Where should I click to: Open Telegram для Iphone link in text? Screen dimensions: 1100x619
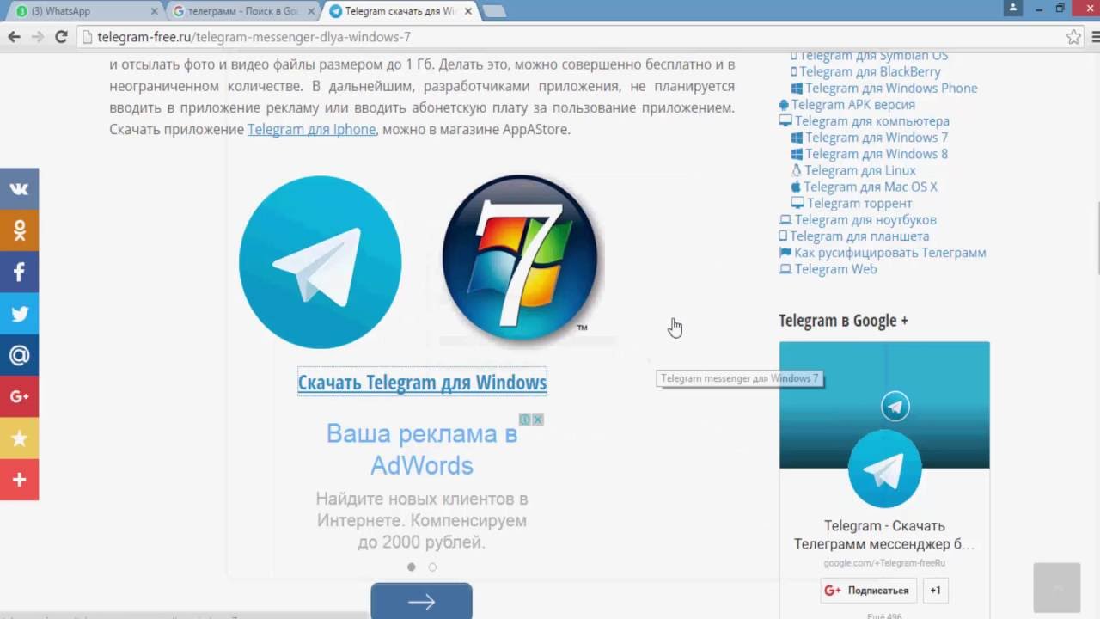pyautogui.click(x=311, y=129)
